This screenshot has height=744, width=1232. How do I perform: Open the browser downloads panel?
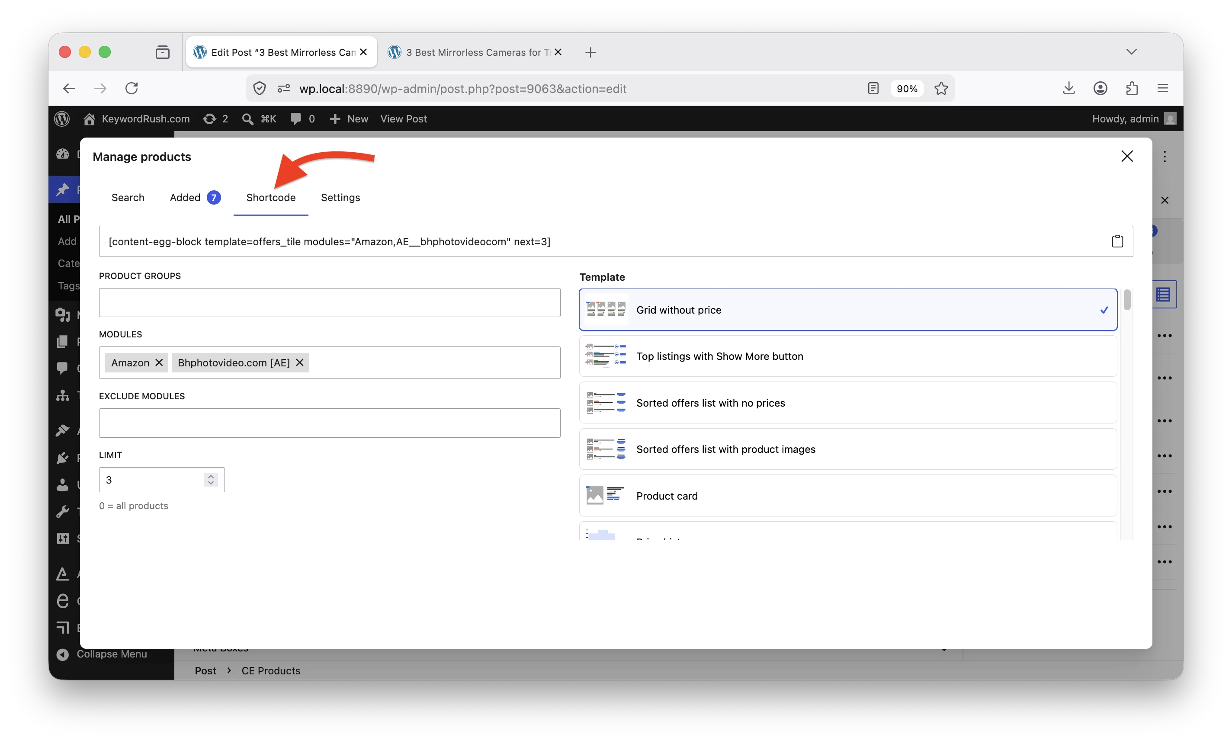coord(1068,89)
